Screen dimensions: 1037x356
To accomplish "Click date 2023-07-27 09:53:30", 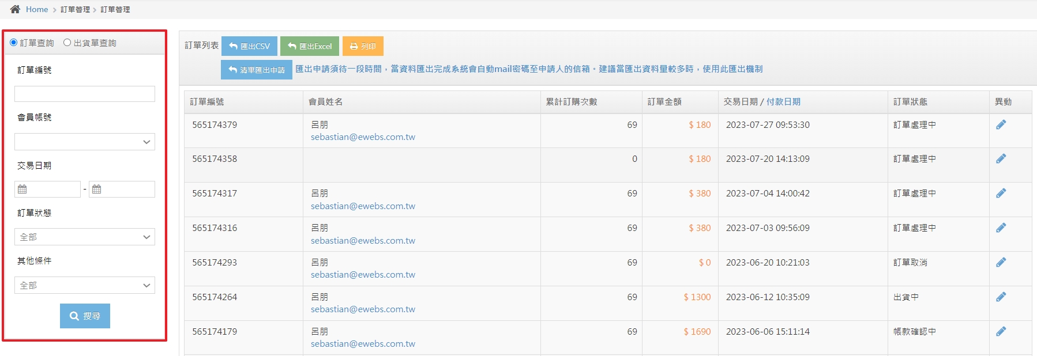I will 768,125.
